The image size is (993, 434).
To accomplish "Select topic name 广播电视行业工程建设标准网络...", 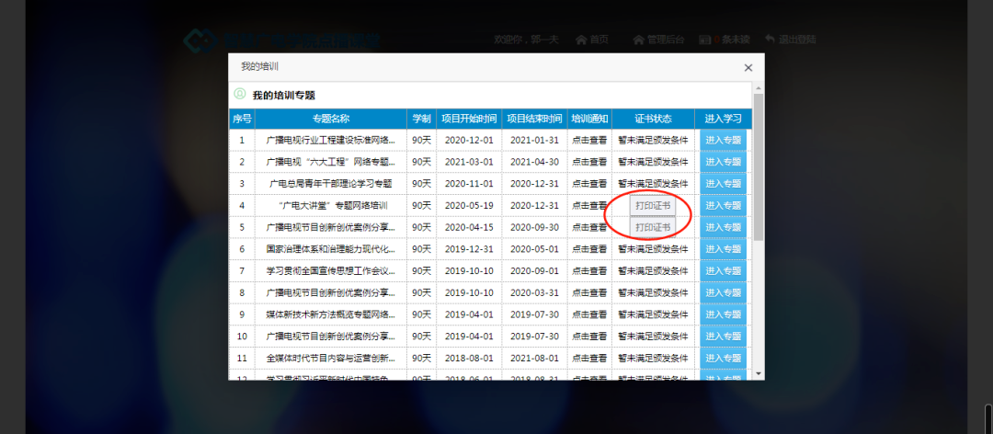I will 331,140.
